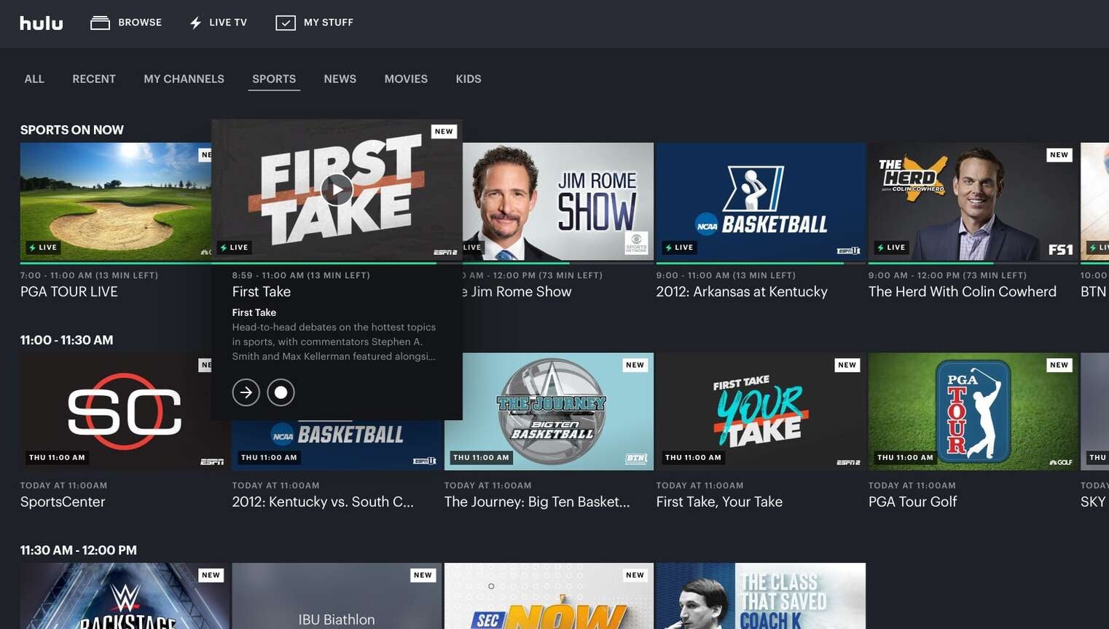Click the NEW badge on The Herd
The height and width of the screenshot is (629, 1109).
click(1059, 155)
